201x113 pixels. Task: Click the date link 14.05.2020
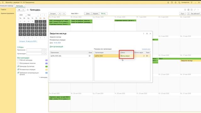pos(57,43)
